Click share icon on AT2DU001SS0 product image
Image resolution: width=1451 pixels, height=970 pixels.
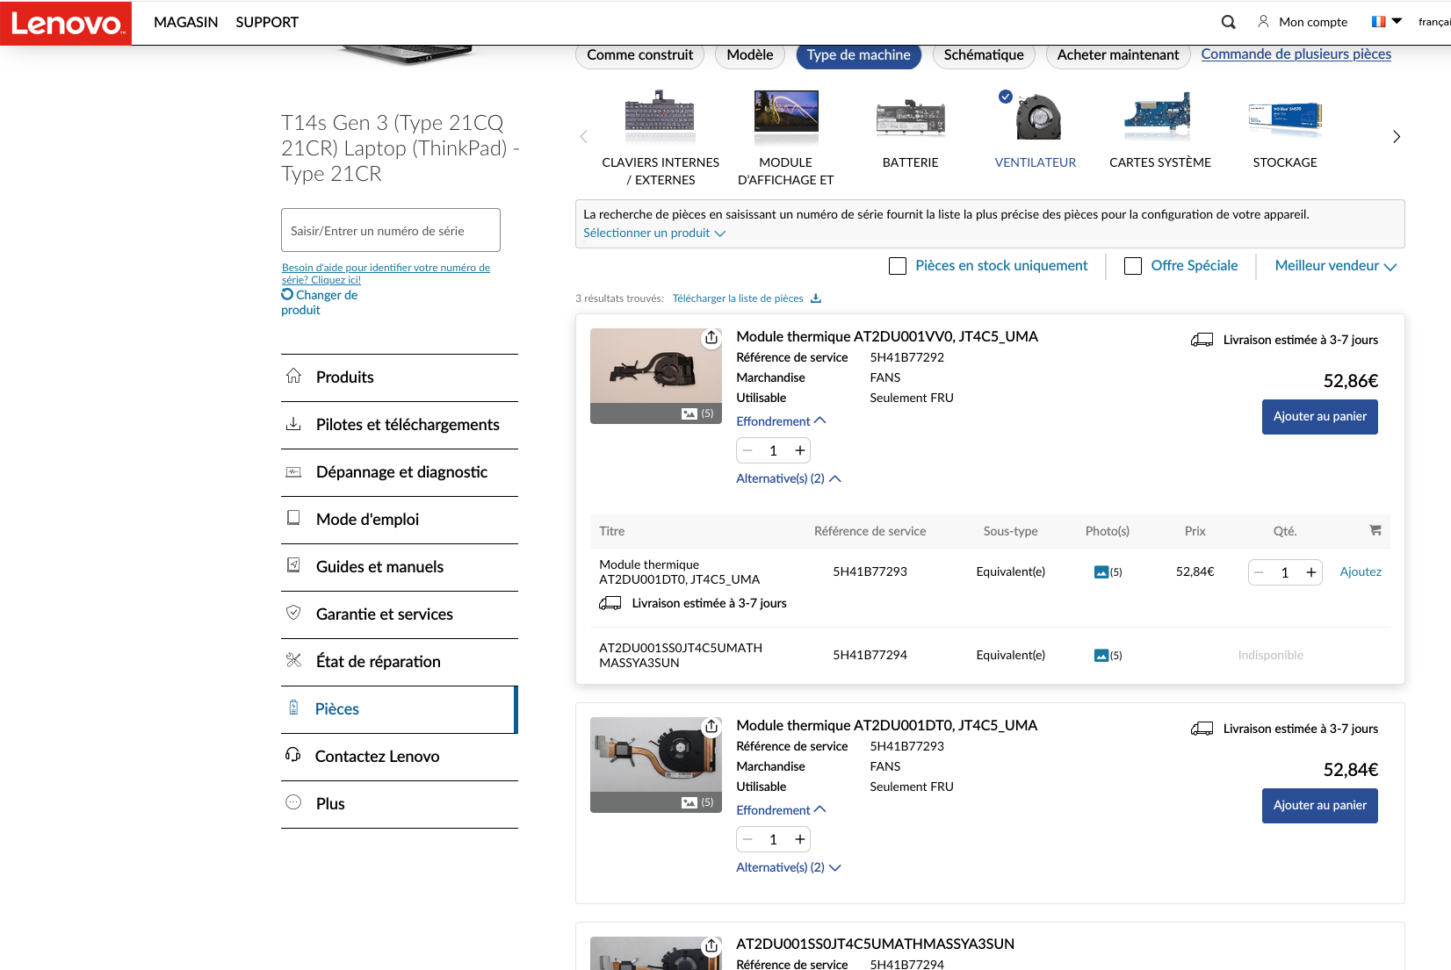pyautogui.click(x=711, y=945)
